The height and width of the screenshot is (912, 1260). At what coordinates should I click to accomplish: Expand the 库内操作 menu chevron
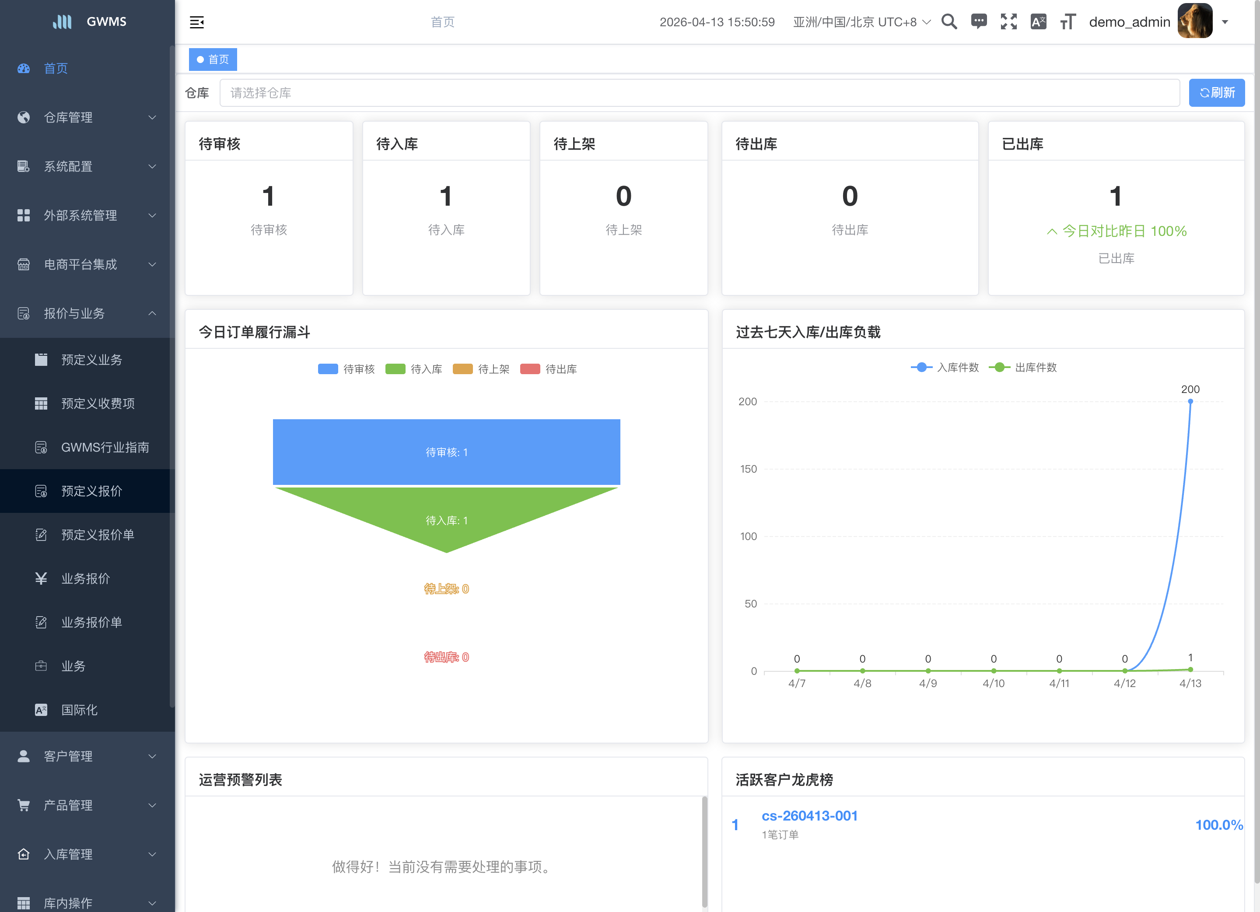click(152, 903)
